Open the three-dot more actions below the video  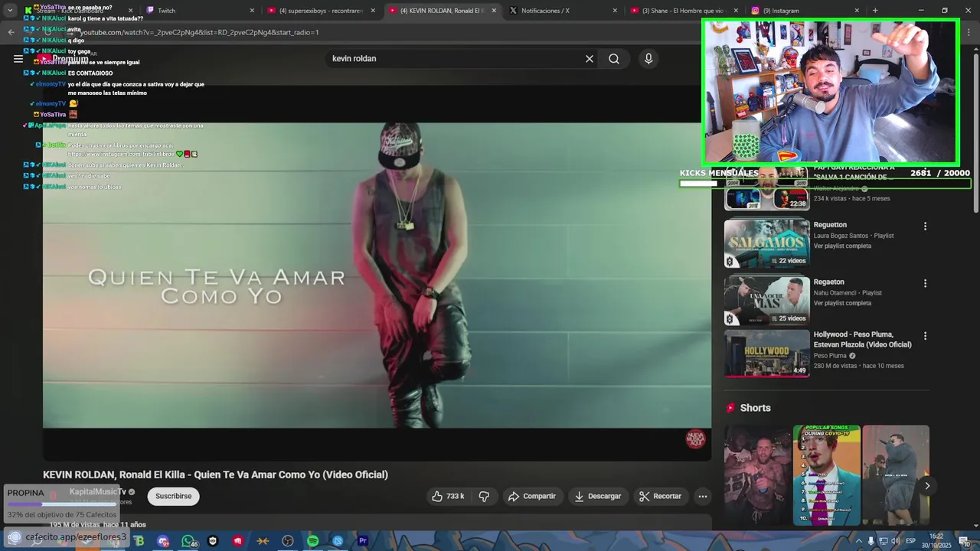click(702, 496)
